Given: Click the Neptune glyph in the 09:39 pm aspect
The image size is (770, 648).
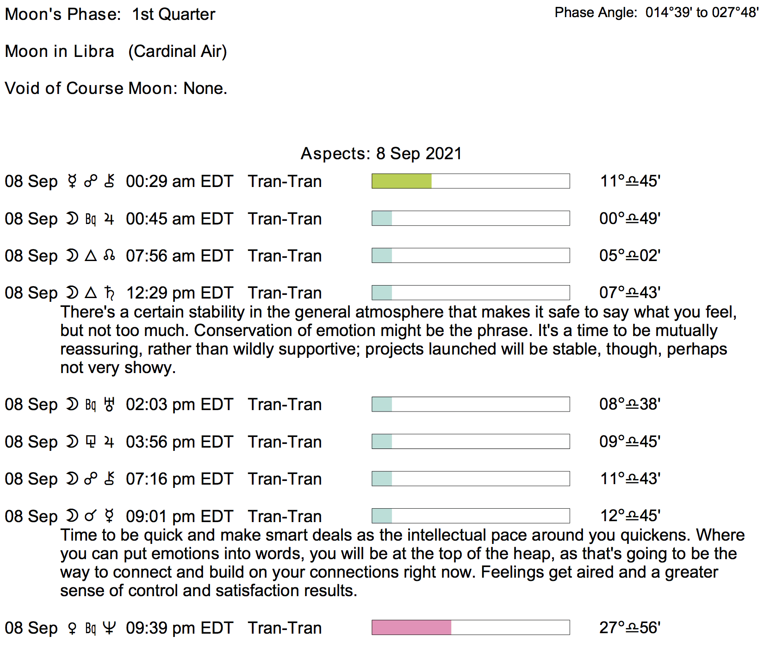Looking at the screenshot, I should coord(109,628).
